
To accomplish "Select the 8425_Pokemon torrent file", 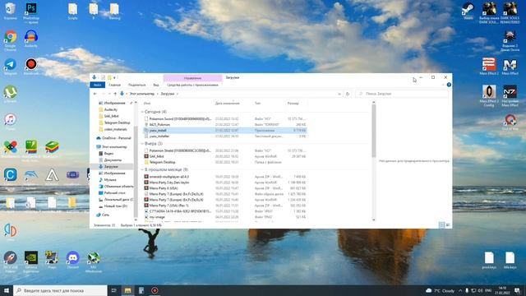I will tap(224, 124).
